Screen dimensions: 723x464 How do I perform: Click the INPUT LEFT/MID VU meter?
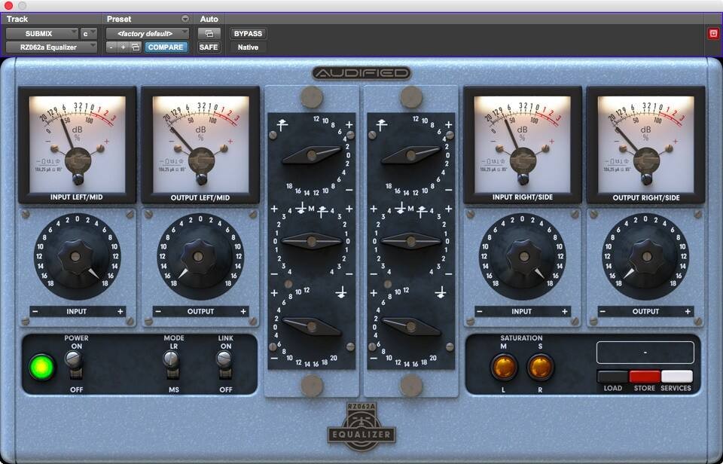pos(77,145)
